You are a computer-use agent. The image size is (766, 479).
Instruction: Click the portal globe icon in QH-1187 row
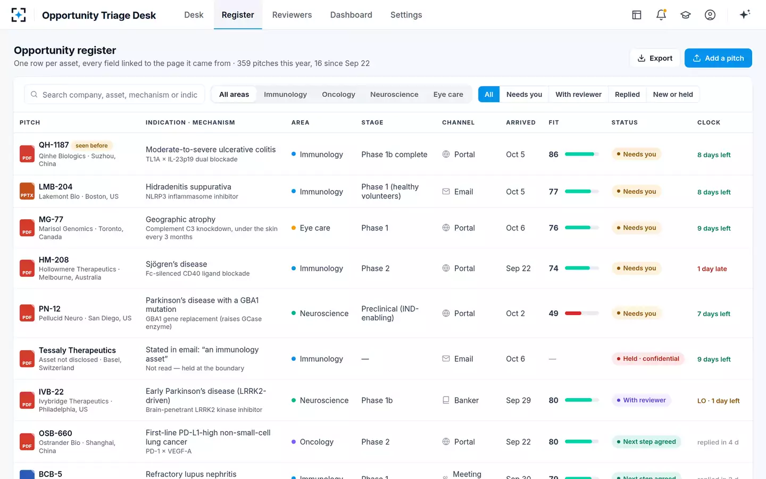coord(446,154)
